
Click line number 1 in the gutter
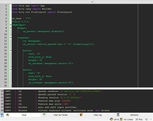[6, 6]
